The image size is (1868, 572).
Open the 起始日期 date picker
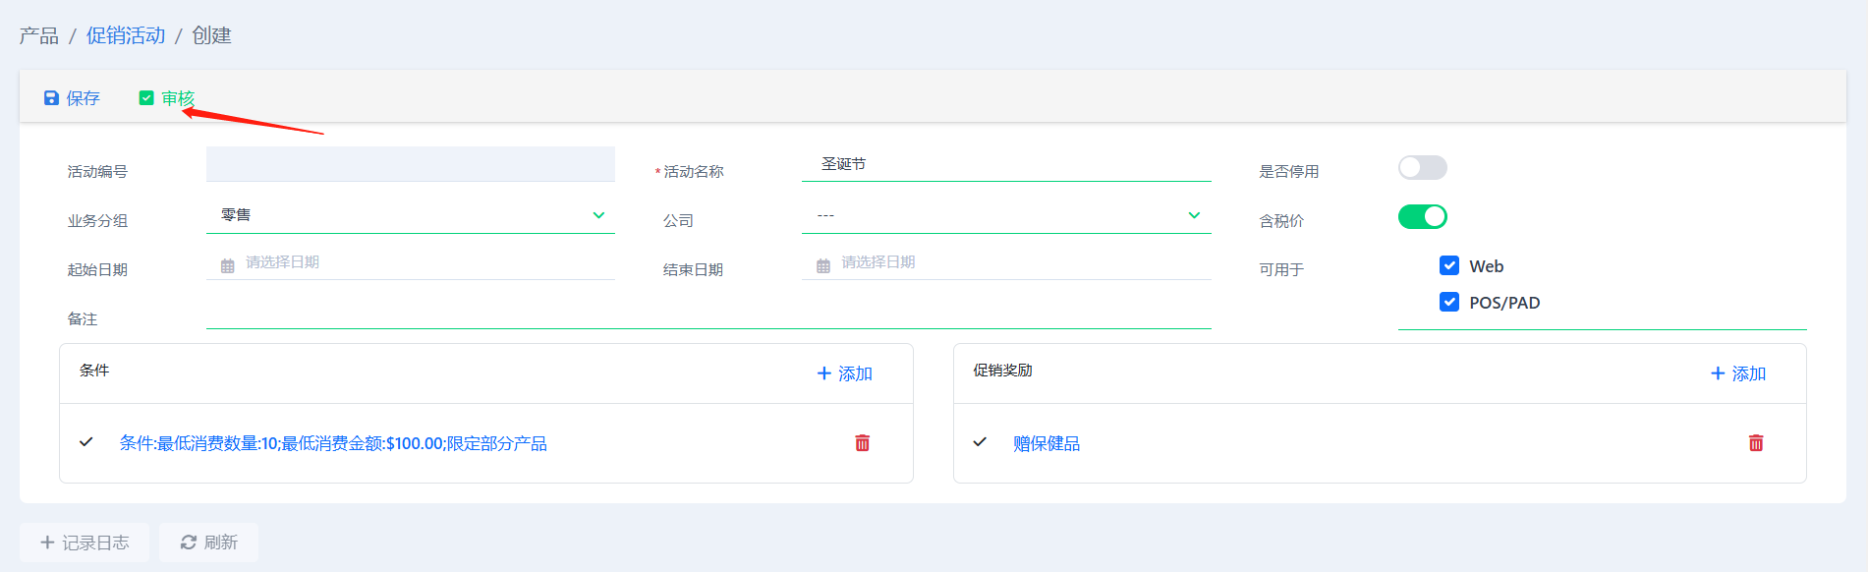411,262
